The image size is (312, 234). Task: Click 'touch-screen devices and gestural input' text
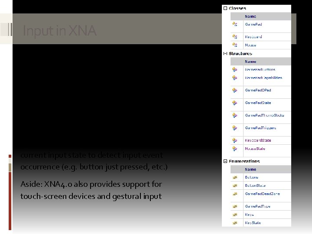pyautogui.click(x=91, y=196)
